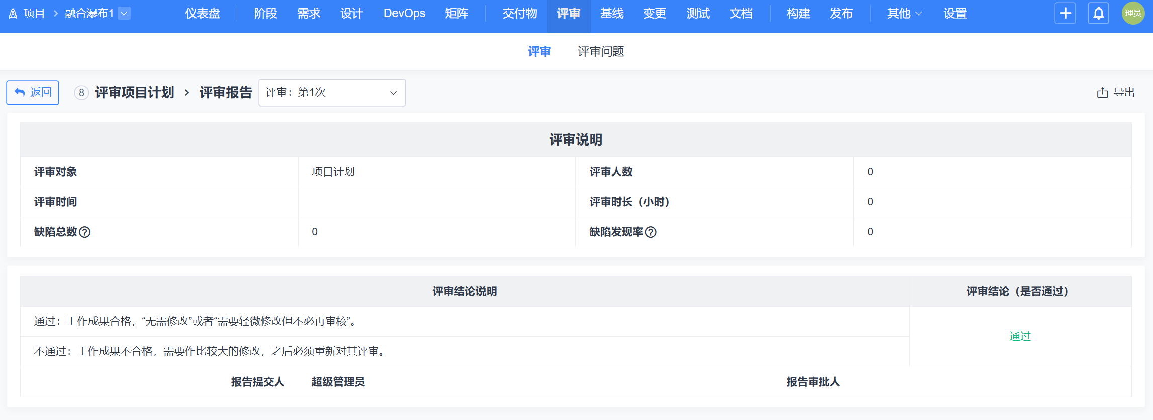Viewport: 1153px width, 420px height.
Task: Open the 发布 menu item
Action: (841, 14)
